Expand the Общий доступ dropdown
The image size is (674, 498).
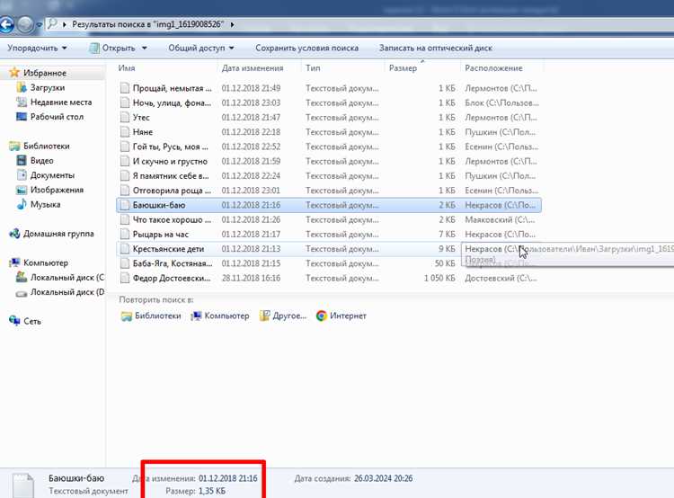(201, 49)
